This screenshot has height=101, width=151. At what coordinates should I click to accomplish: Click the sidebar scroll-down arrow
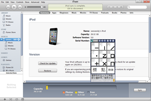point(22,71)
